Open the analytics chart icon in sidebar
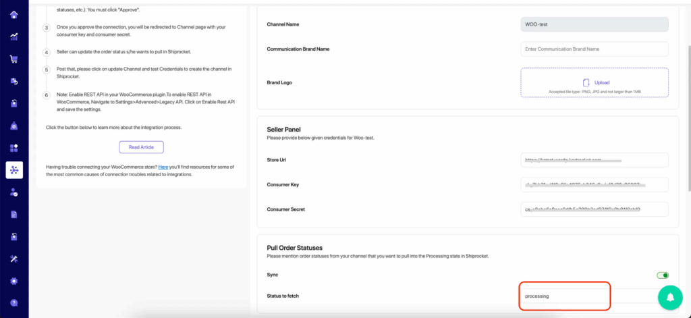This screenshot has height=318, width=691. click(14, 36)
